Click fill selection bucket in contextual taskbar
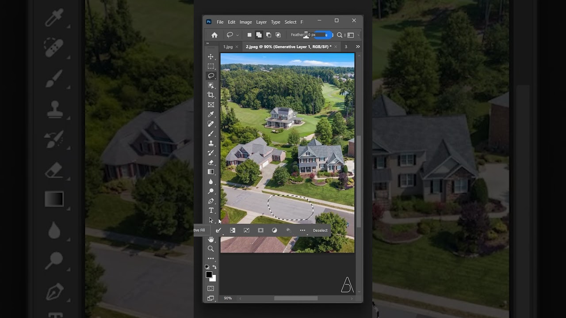Screen dimensions: 566x318 point(288,230)
